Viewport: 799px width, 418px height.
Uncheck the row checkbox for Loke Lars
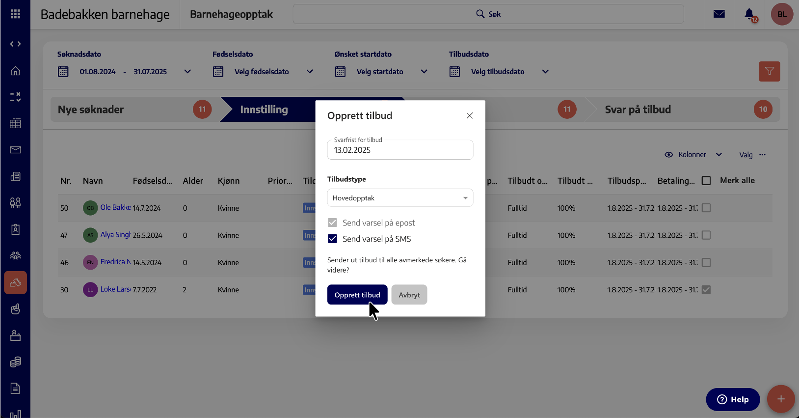[x=706, y=290]
